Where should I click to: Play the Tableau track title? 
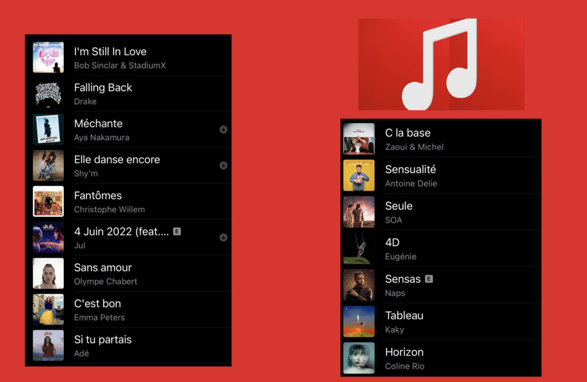tap(405, 315)
